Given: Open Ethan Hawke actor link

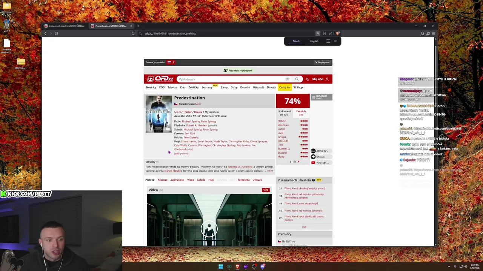Looking at the screenshot, I should click(189, 142).
